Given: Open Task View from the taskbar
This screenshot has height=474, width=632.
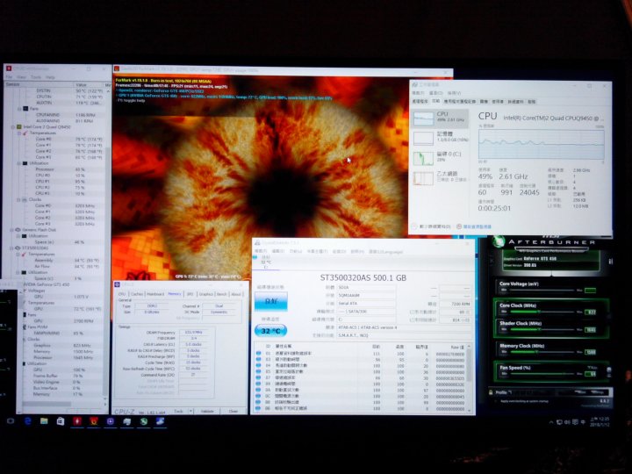Looking at the screenshot, I should pyautogui.click(x=11, y=421).
